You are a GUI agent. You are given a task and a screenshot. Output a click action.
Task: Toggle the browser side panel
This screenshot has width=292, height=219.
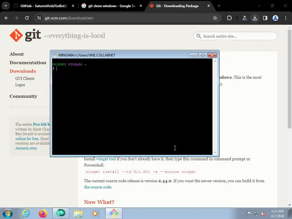point(265,18)
